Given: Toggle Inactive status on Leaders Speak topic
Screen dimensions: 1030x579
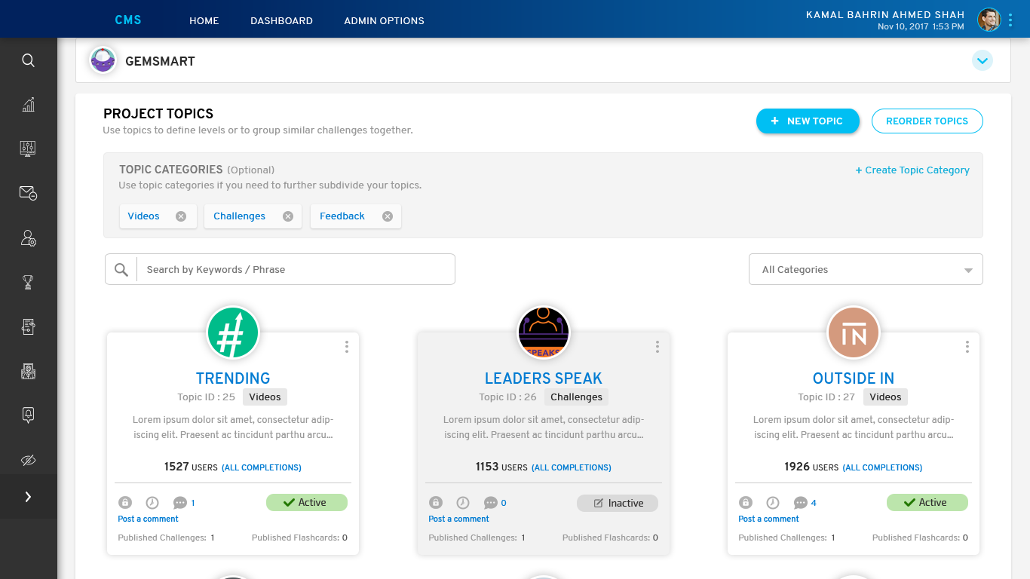Looking at the screenshot, I should click(617, 503).
